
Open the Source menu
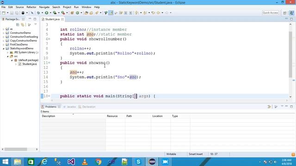(19, 7)
